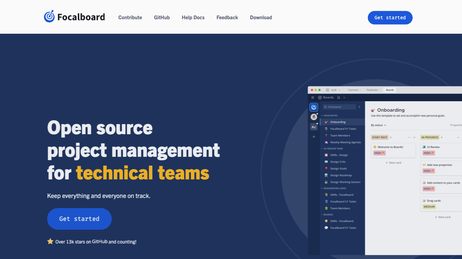Click plus icon next to Find boards

coord(360,107)
